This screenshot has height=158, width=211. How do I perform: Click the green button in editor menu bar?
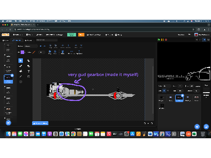(x=72, y=35)
